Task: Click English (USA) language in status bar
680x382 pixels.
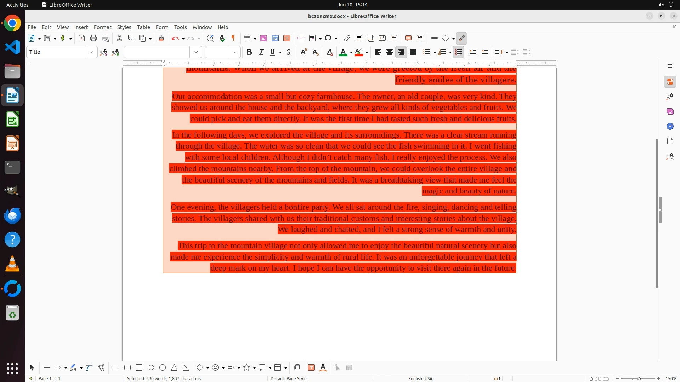Action: click(x=421, y=378)
